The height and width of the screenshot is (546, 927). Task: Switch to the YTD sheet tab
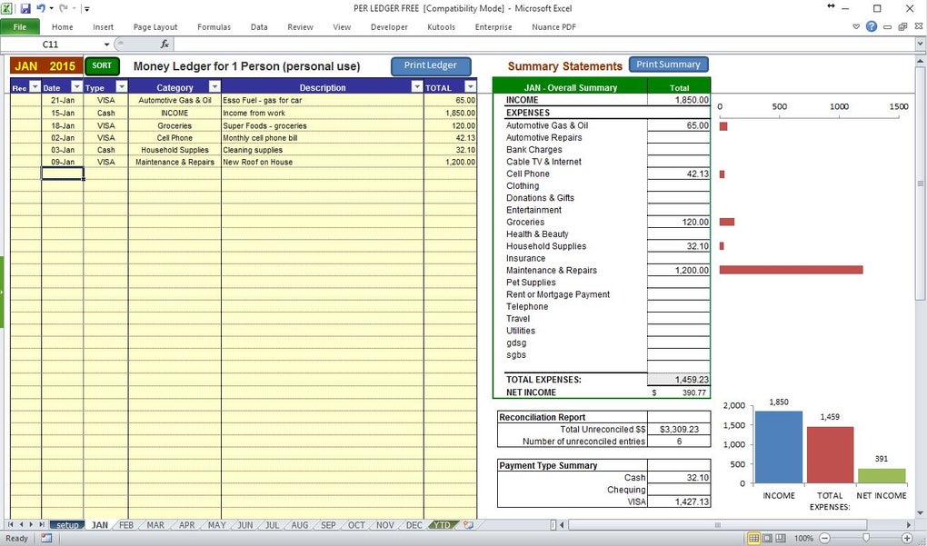coord(442,525)
